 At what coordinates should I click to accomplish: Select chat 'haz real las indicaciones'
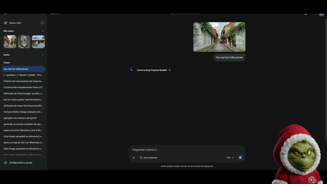(24, 69)
